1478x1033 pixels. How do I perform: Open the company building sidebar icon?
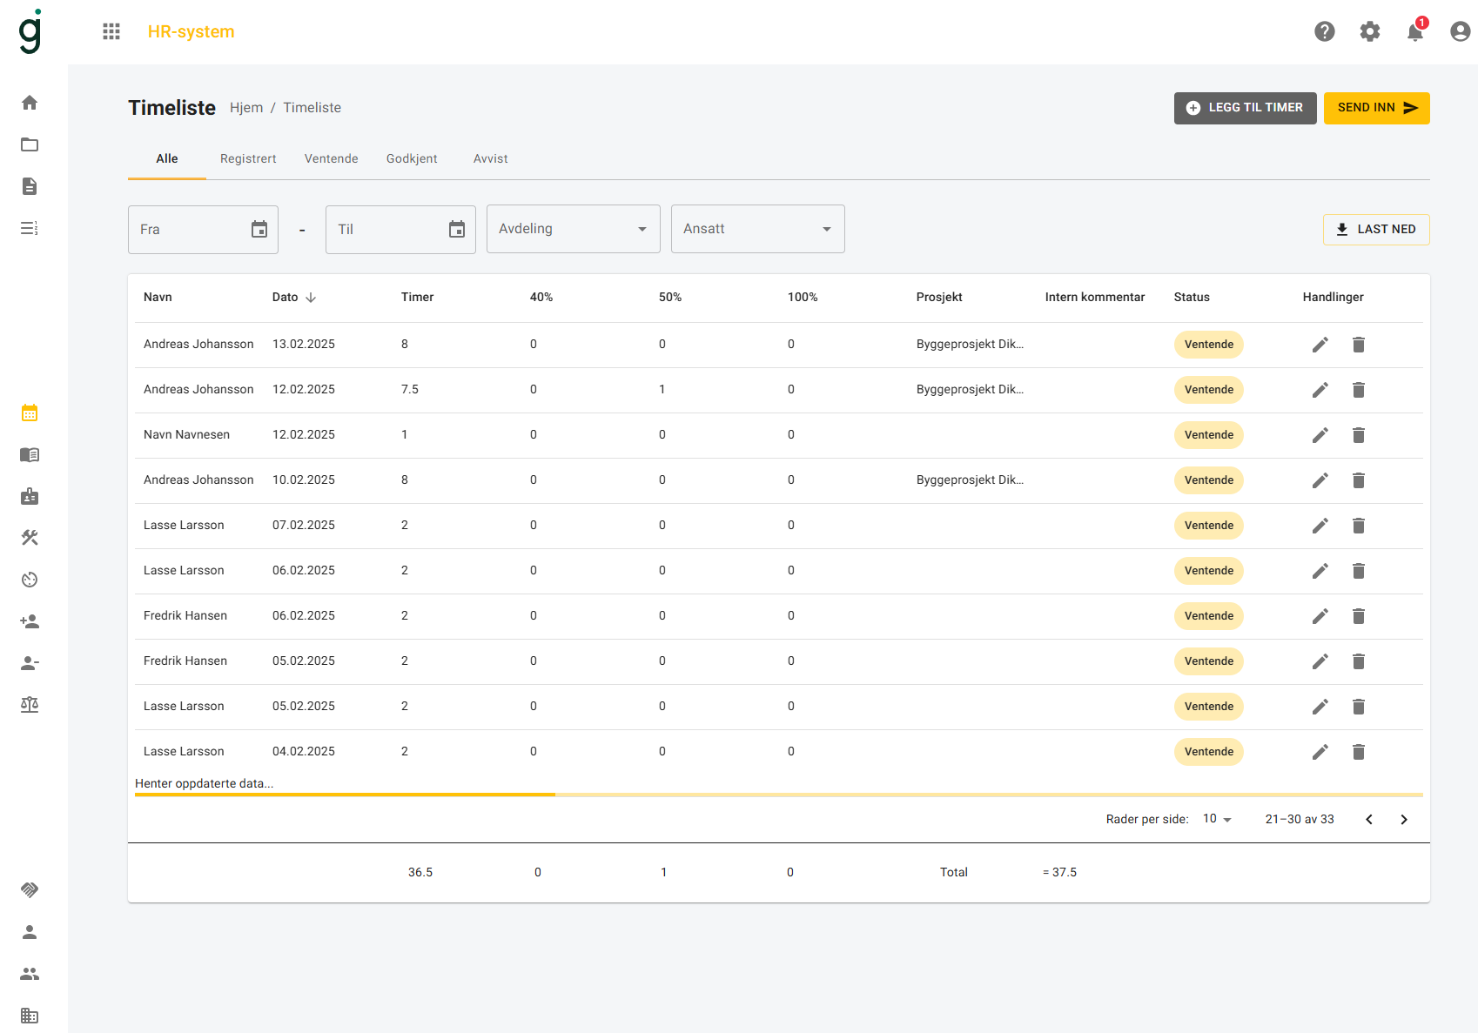pos(30,1016)
